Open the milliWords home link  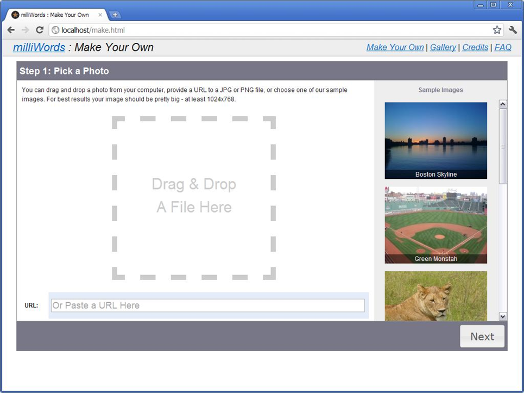click(x=39, y=47)
